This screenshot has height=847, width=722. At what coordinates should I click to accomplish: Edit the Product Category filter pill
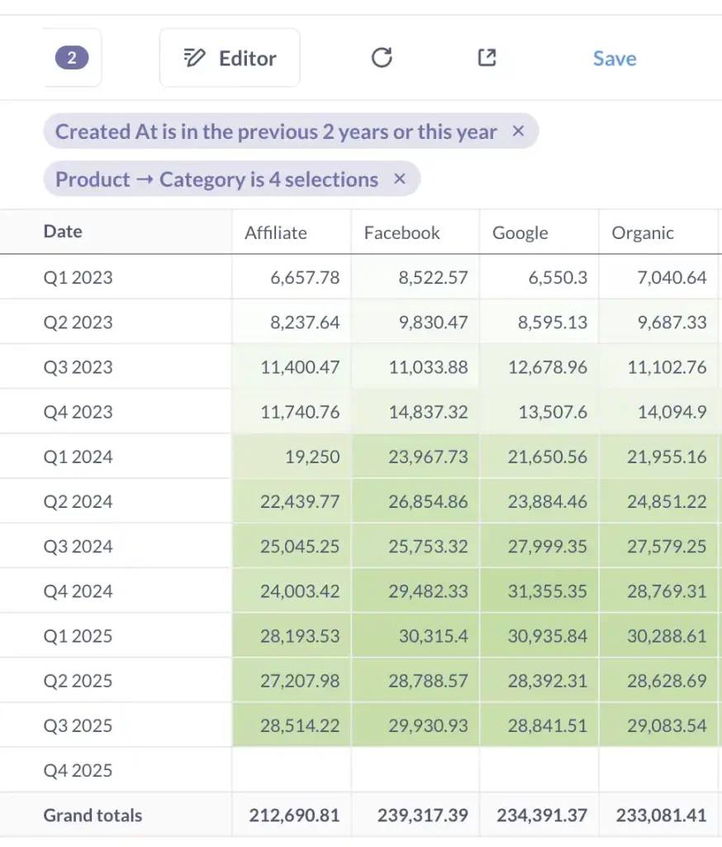pyautogui.click(x=216, y=180)
